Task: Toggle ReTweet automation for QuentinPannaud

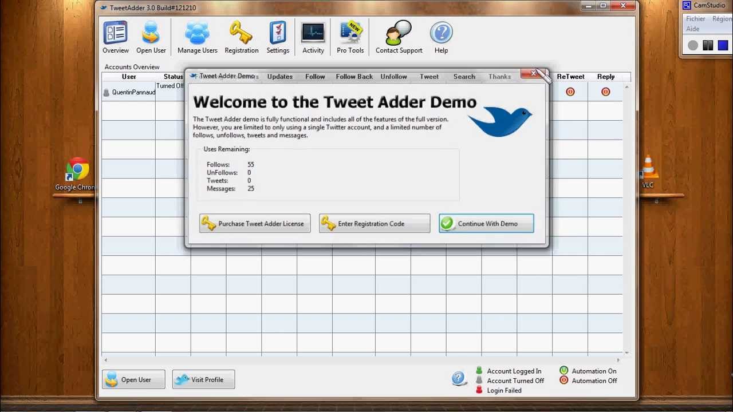Action: (570, 92)
